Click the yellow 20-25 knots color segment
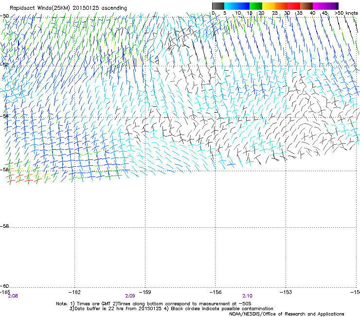The height and width of the screenshot is (317, 360). [x=269, y=6]
